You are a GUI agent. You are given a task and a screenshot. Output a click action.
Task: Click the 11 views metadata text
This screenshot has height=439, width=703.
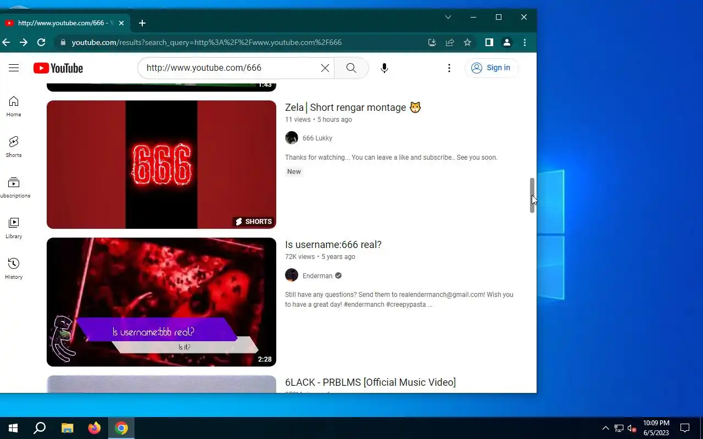pos(298,120)
